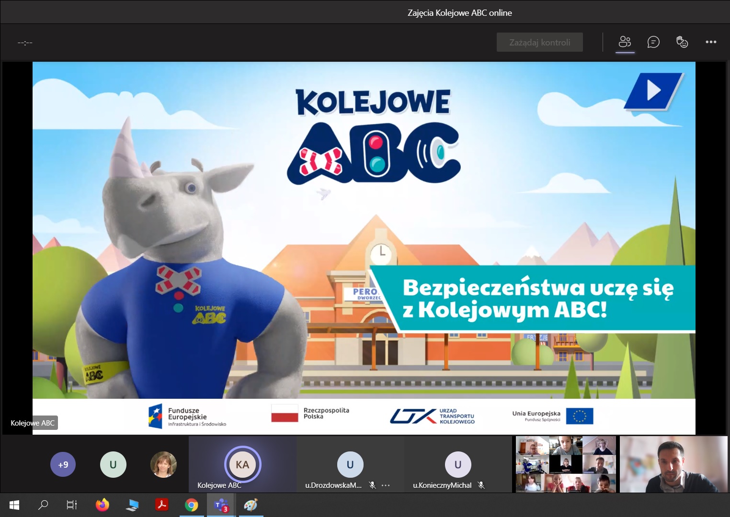Click the meeting title Zajęcia Kolejowe ABC online
This screenshot has width=730, height=517.
tap(460, 13)
